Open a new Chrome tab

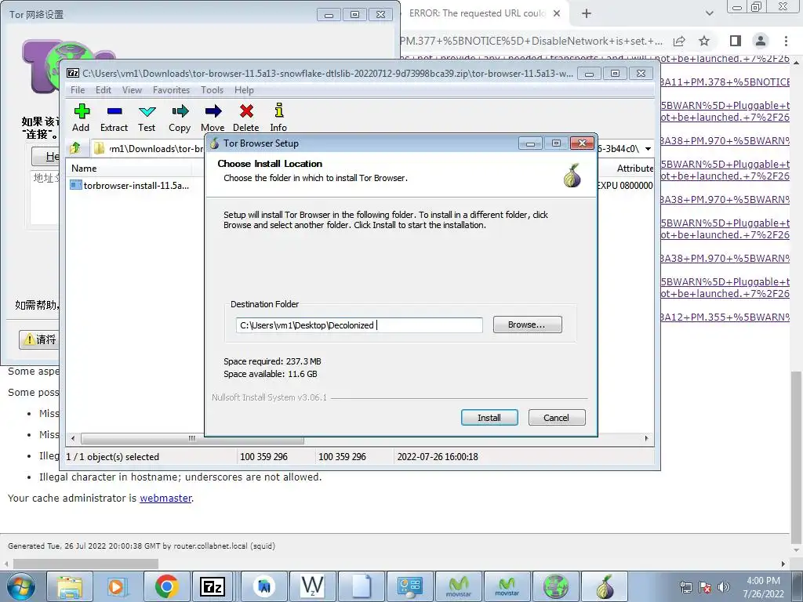pos(587,14)
